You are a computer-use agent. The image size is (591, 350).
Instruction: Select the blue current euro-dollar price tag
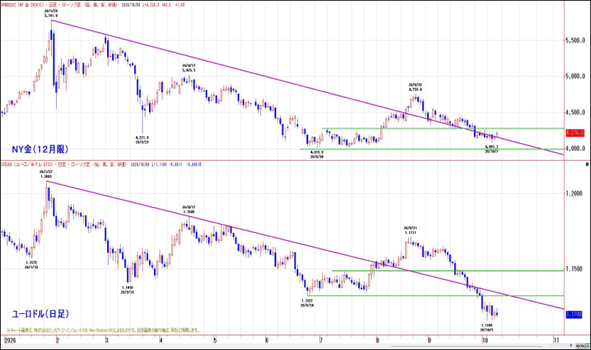pos(574,315)
